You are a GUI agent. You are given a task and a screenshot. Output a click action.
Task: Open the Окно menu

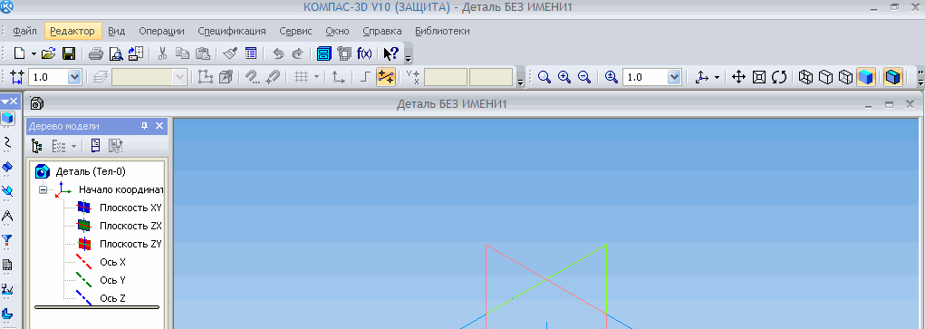[x=337, y=31]
